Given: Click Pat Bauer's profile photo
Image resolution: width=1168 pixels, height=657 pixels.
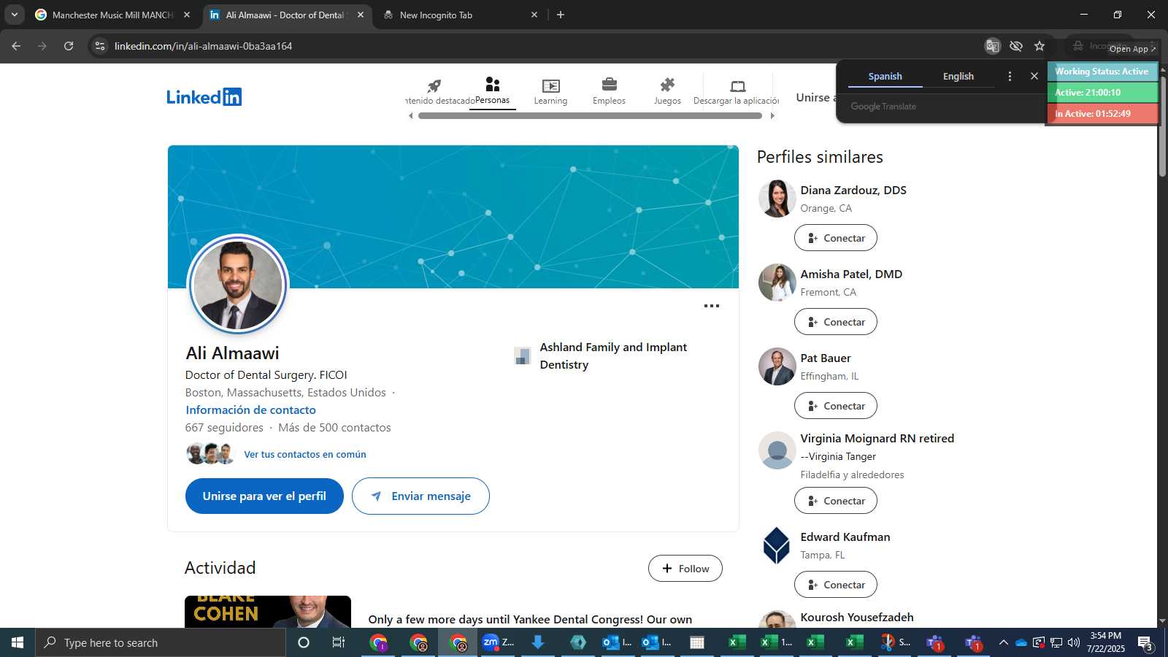Looking at the screenshot, I should 777,366.
